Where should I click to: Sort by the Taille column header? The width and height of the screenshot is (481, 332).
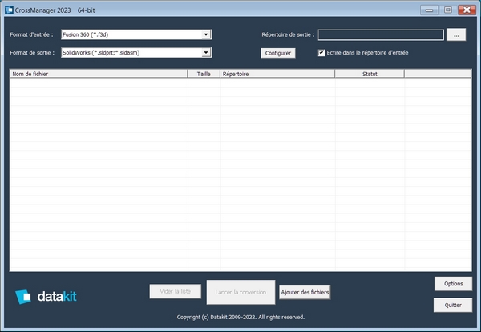click(204, 74)
